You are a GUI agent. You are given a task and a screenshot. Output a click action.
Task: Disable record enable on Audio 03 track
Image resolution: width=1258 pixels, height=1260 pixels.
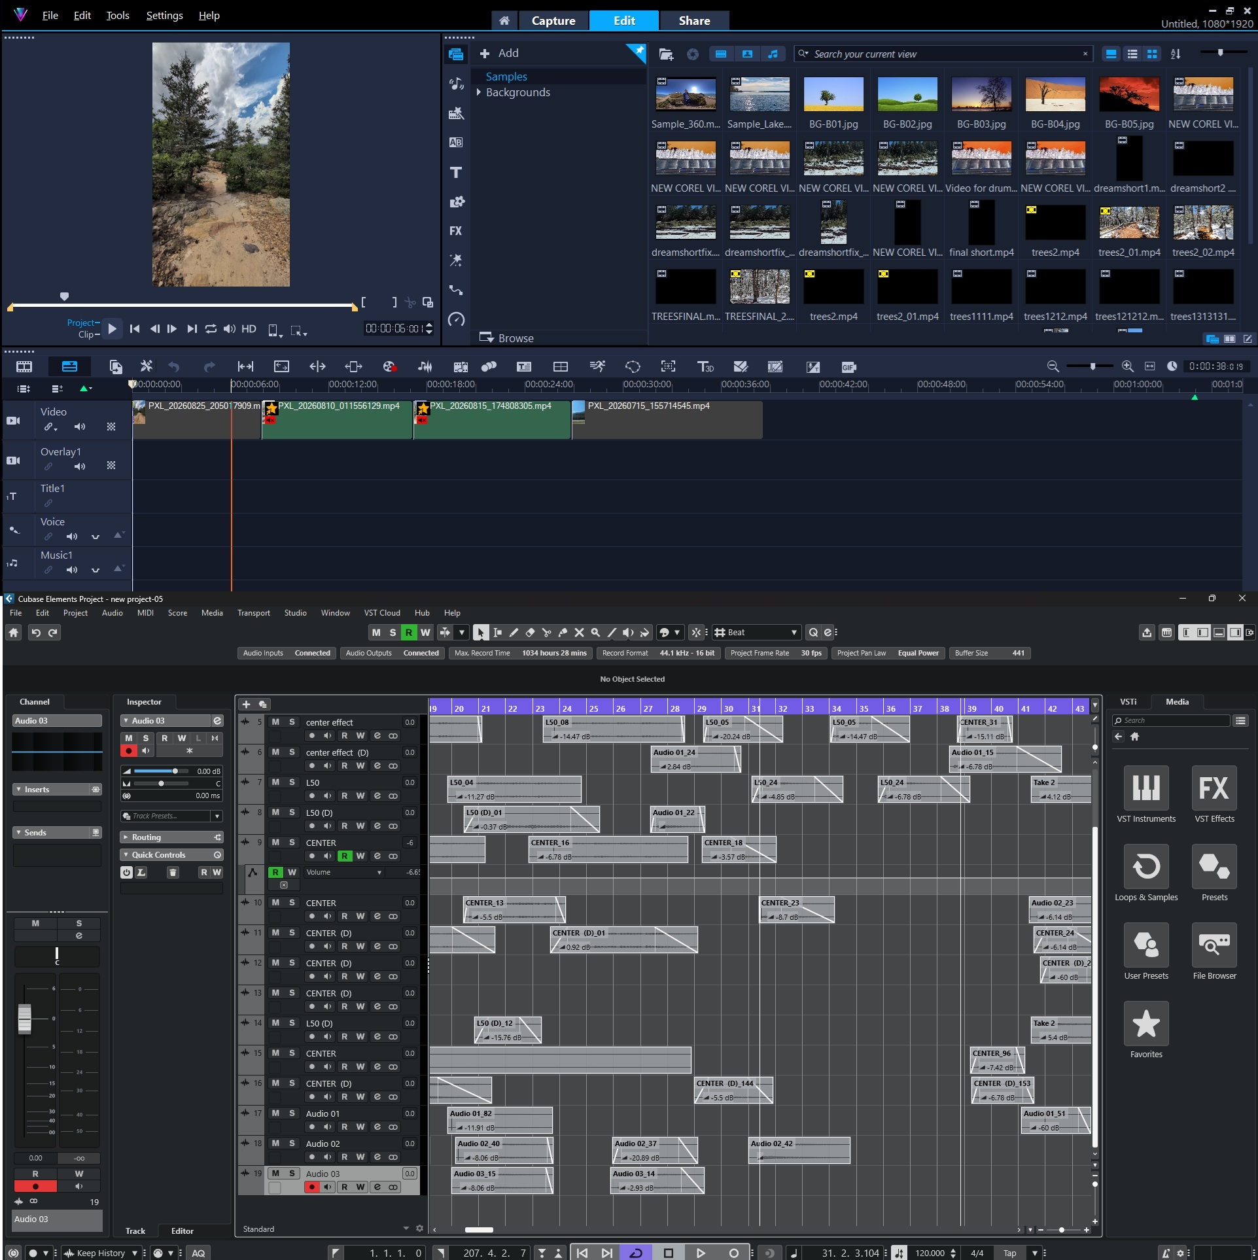pos(312,1187)
